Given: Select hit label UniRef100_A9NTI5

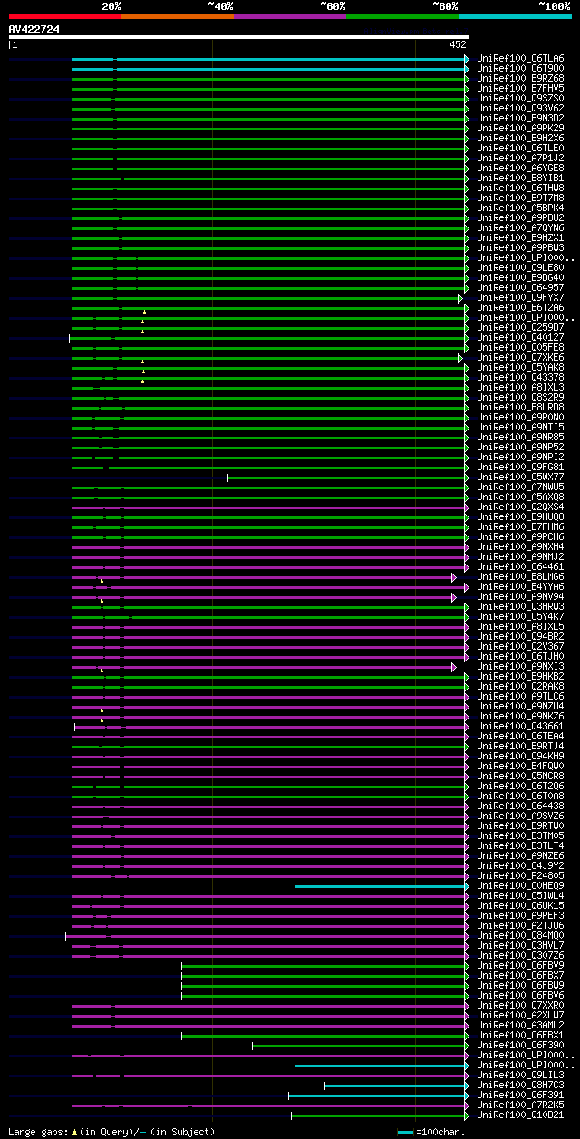Looking at the screenshot, I should tap(520, 427).
